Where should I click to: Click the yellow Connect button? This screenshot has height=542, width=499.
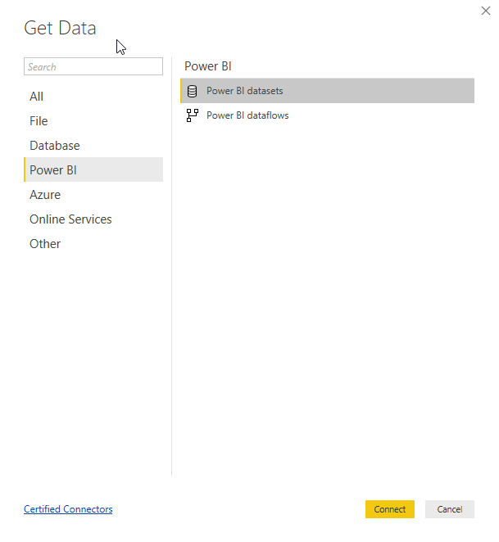(x=390, y=509)
